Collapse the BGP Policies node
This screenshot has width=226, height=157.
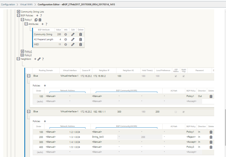tap(19, 15)
